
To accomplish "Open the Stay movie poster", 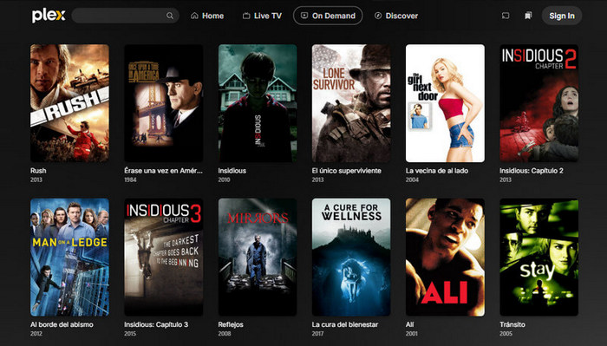I will [539, 258].
